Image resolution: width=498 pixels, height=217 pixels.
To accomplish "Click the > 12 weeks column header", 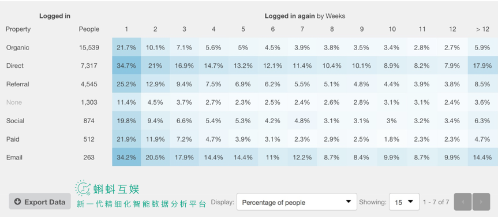I will [x=482, y=29].
